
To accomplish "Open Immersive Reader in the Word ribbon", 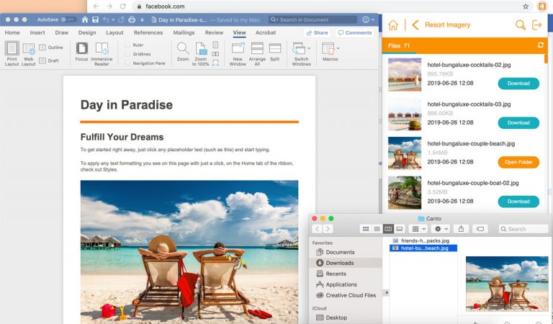I will pyautogui.click(x=102, y=53).
